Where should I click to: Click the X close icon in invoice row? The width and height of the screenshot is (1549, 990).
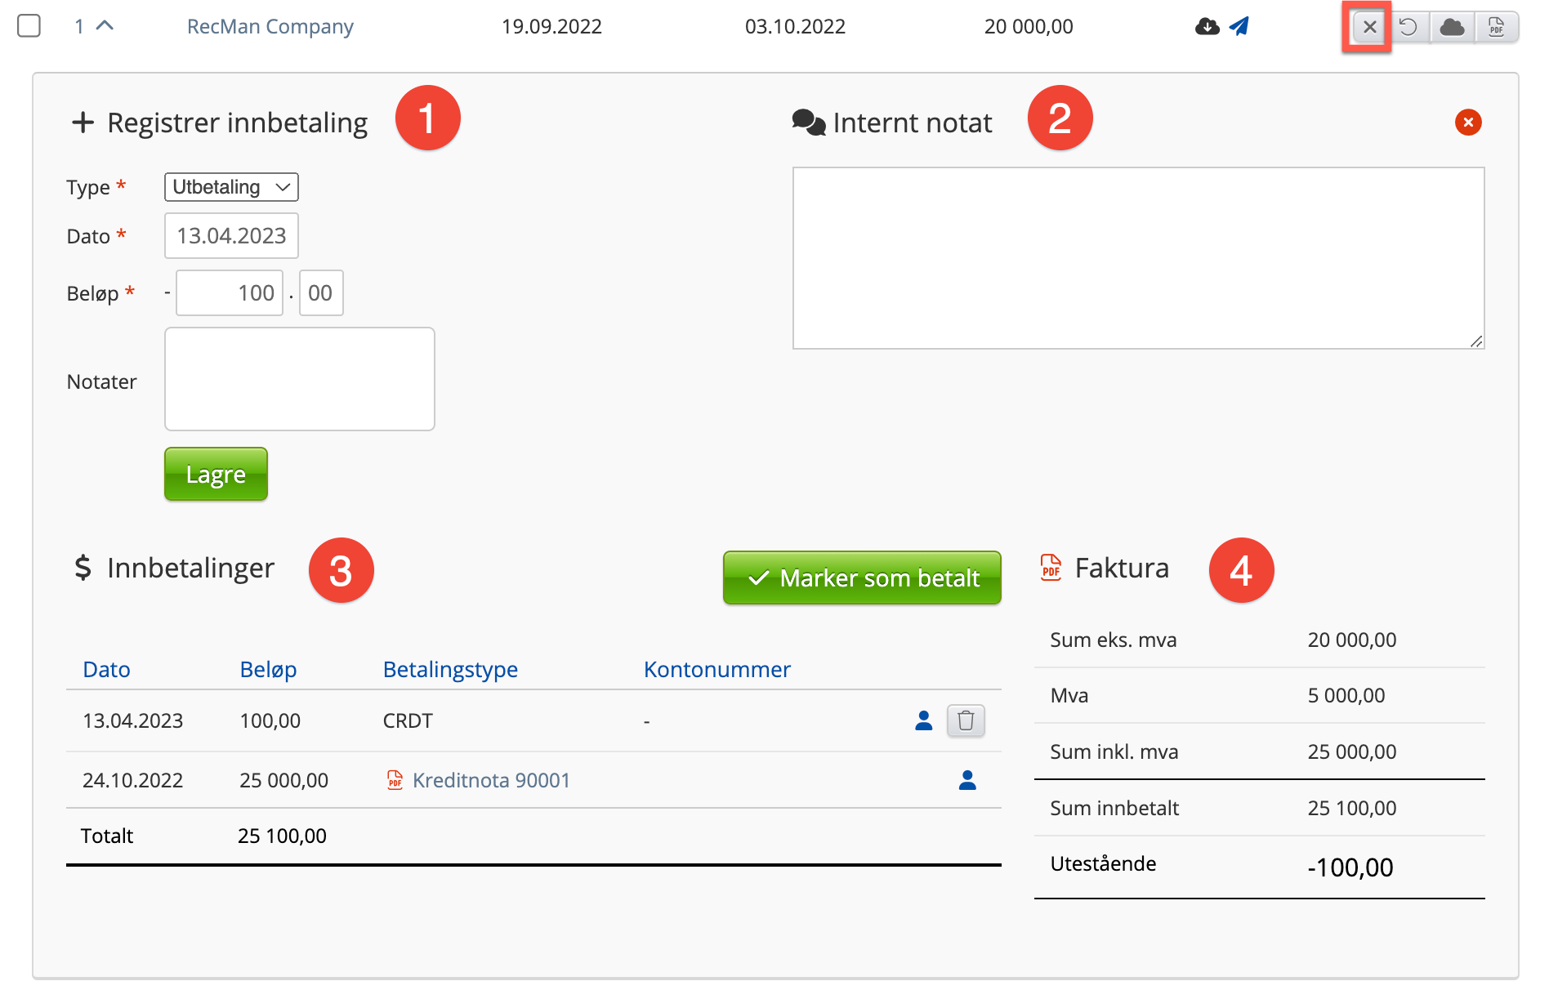pos(1369,27)
